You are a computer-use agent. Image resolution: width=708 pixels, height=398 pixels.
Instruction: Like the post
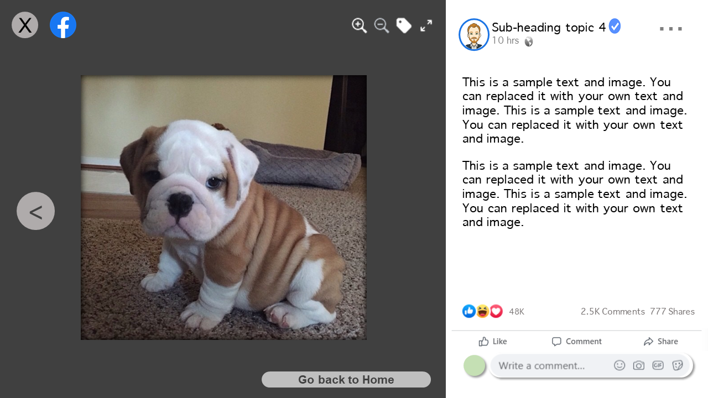[493, 342]
